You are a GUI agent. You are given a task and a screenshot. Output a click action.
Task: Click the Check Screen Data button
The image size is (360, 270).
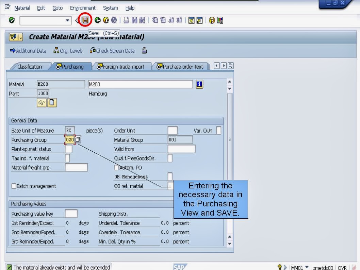(x=112, y=50)
